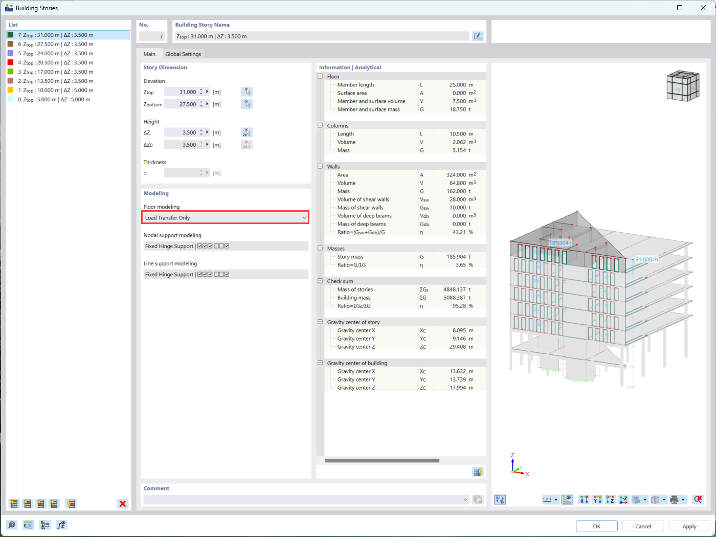716x537 pixels.
Task: Click the fx formula display icon
Action: [61, 525]
